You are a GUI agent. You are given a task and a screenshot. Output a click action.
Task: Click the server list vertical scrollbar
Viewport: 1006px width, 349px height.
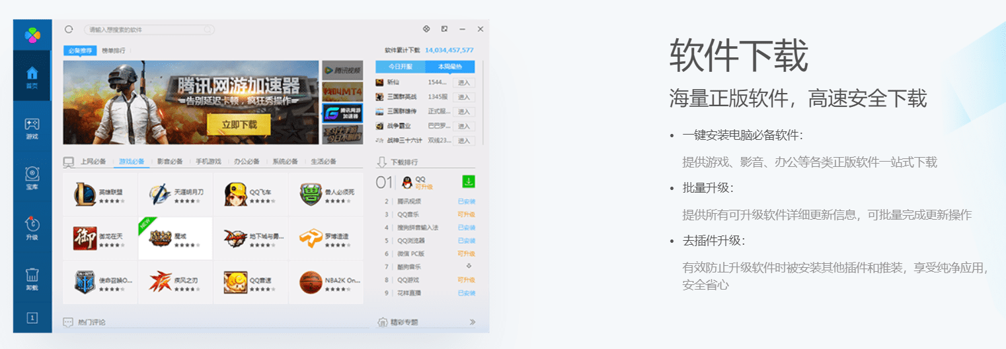(x=483, y=102)
